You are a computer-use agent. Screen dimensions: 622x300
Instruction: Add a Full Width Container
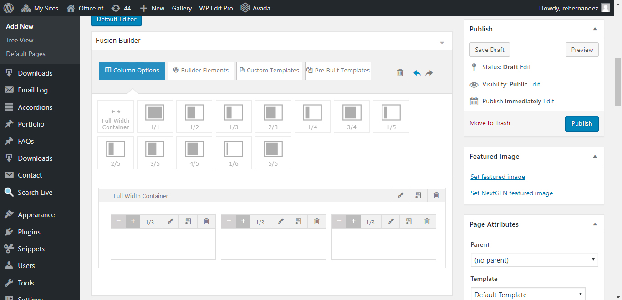tap(116, 117)
